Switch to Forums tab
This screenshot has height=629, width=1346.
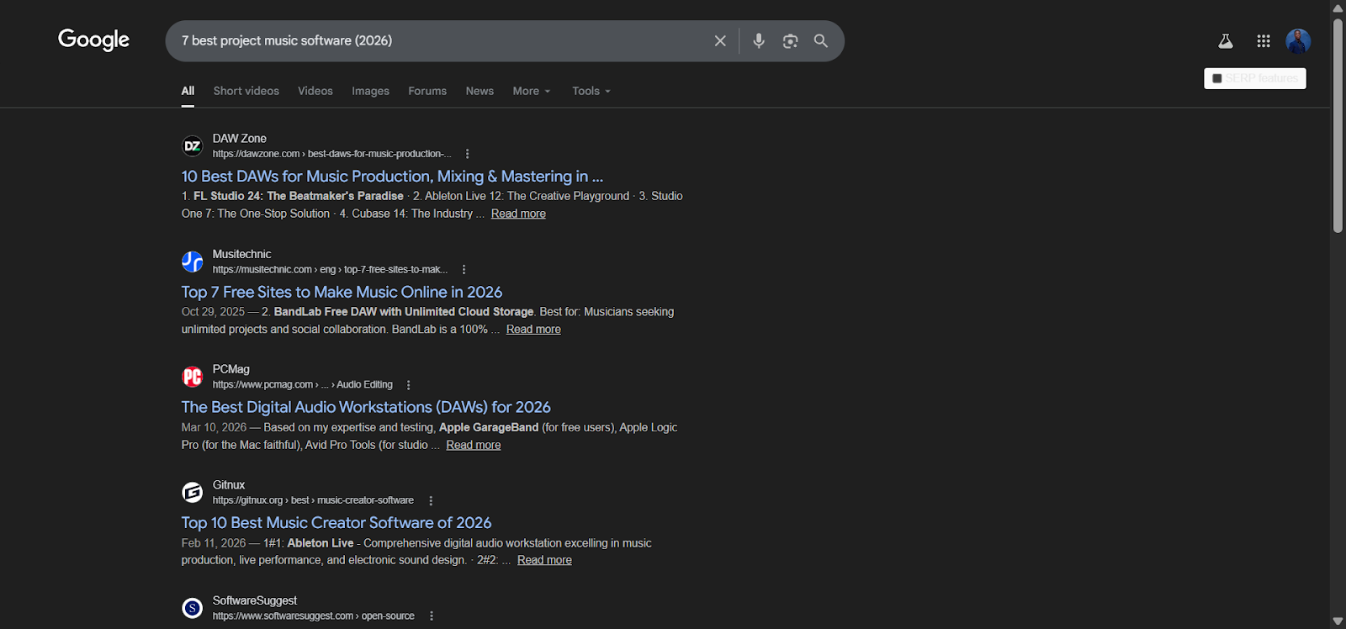tap(427, 91)
